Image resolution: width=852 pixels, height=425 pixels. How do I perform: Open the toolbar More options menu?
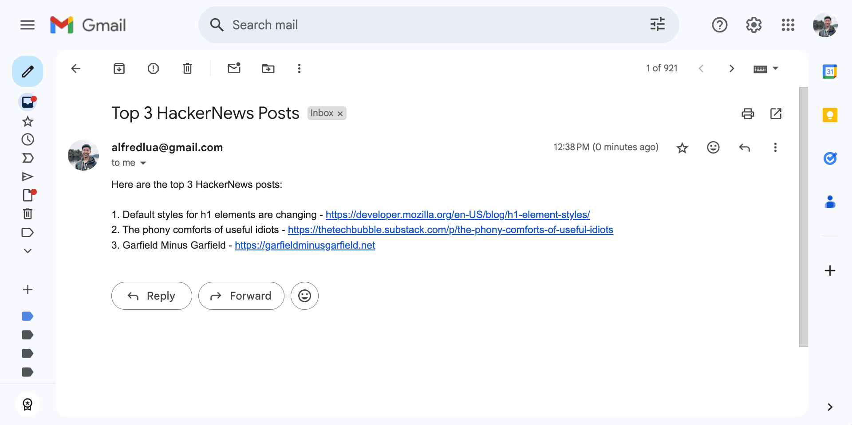coord(299,68)
